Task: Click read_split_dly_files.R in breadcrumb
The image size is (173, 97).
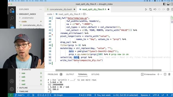Action: (x=69, y=14)
